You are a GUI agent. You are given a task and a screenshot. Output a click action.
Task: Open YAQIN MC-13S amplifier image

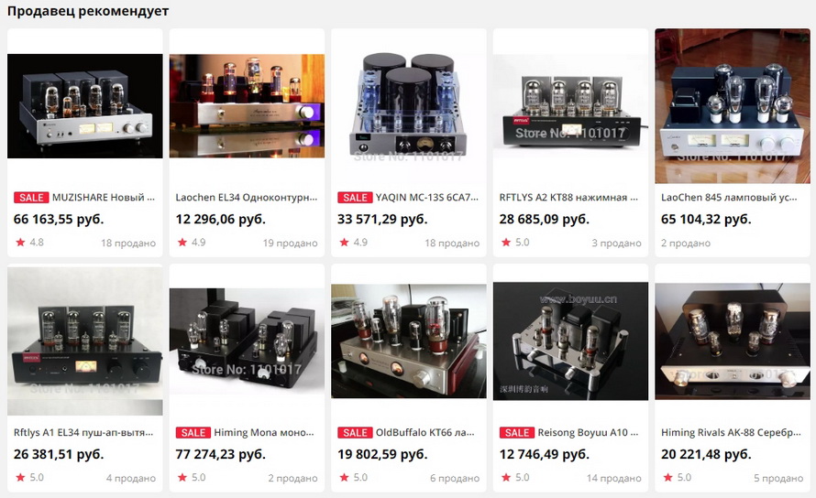[409, 106]
